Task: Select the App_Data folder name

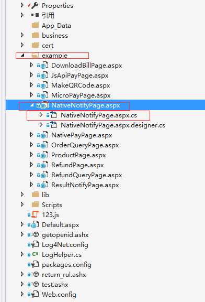Action: click(x=56, y=26)
